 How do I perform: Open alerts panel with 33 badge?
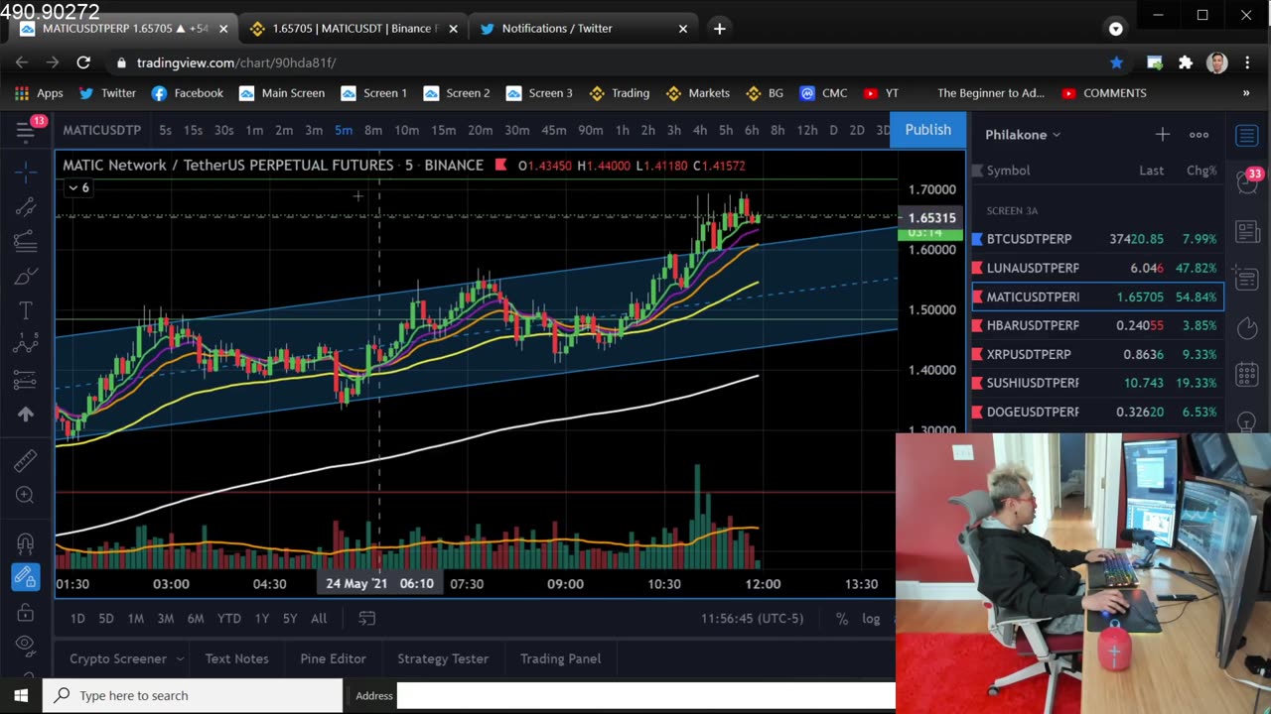pos(1247,182)
